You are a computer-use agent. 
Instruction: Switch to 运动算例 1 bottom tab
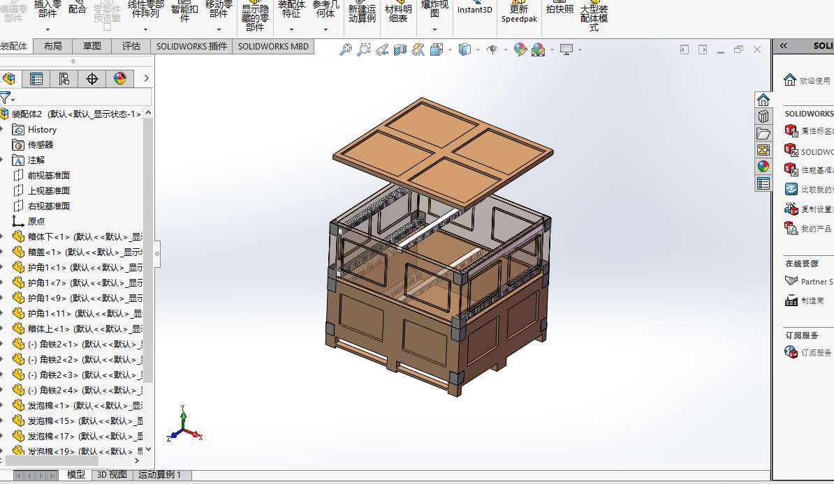pos(159,474)
